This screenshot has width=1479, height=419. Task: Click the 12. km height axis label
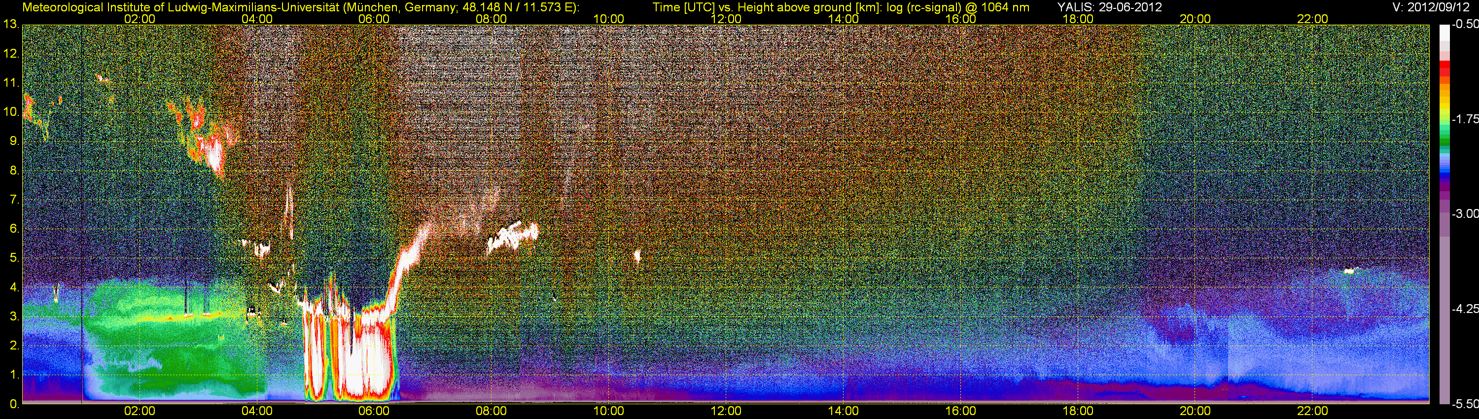[11, 53]
